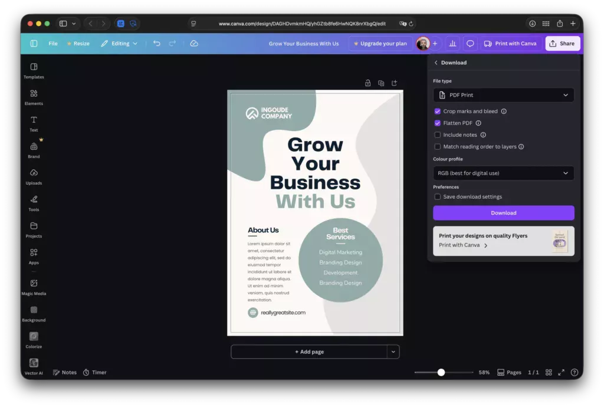Image resolution: width=604 pixels, height=407 pixels.
Task: Uncheck Flatten PDF
Action: click(437, 123)
